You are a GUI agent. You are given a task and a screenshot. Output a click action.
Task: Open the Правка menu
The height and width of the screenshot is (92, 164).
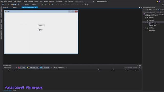(x=10, y=2)
